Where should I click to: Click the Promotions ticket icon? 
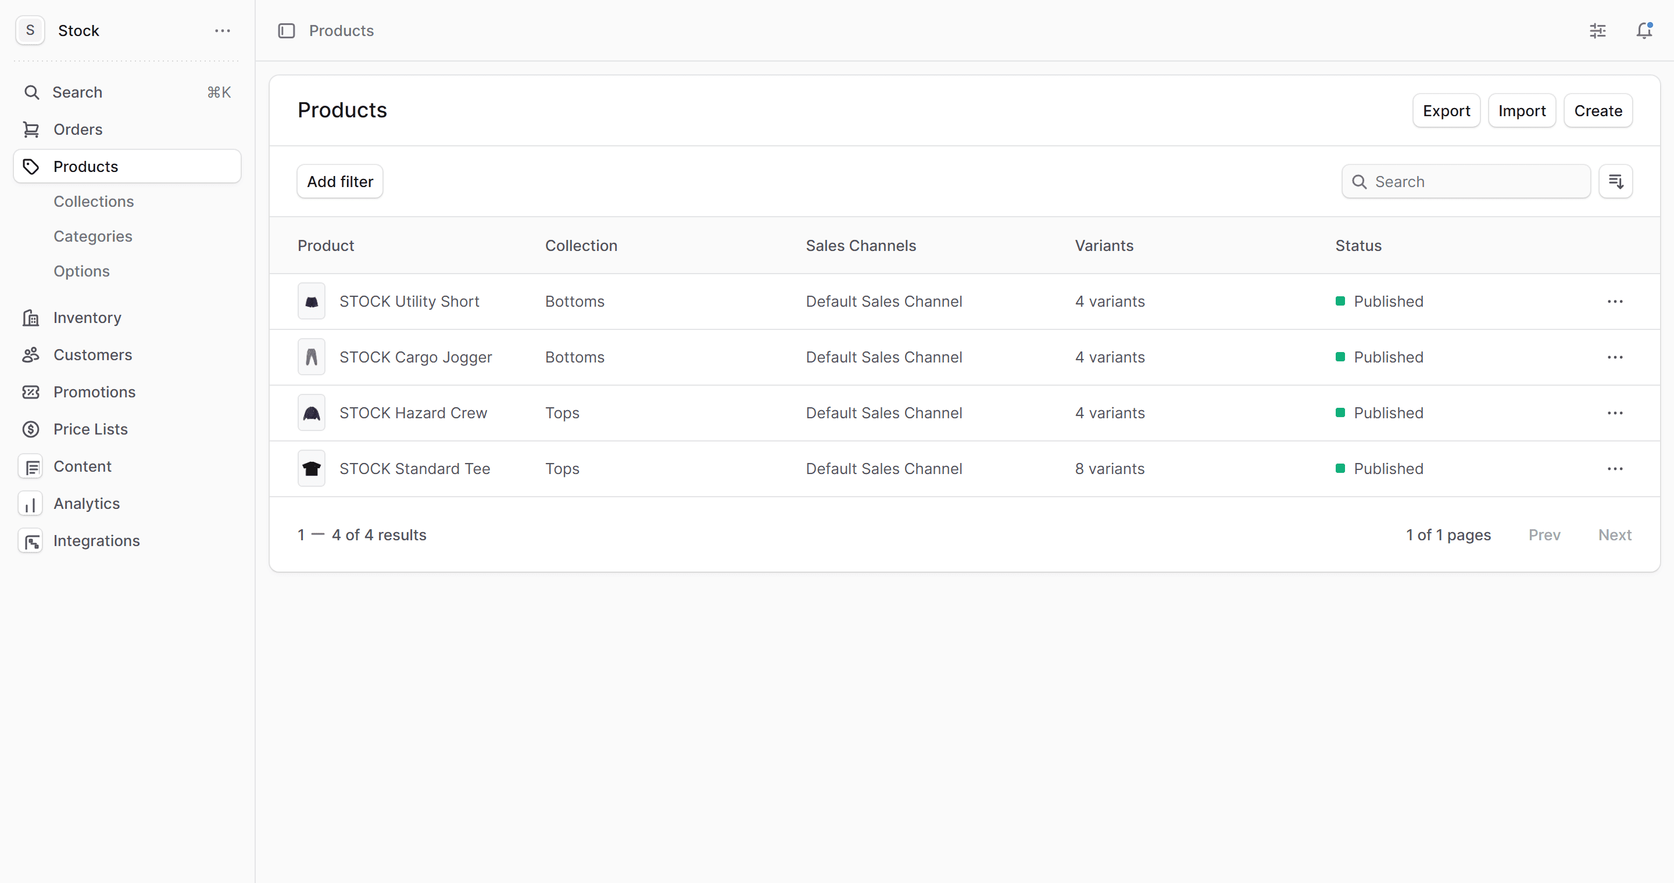click(x=31, y=392)
